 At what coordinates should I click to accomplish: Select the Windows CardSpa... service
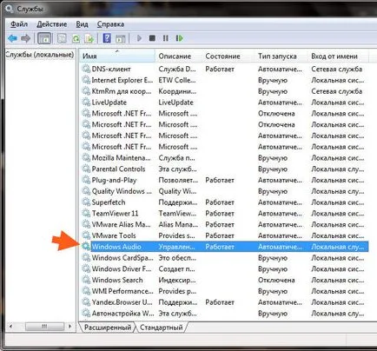point(122,258)
